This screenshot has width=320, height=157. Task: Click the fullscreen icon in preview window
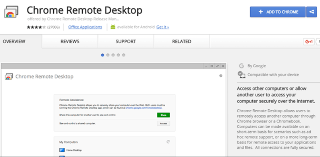pyautogui.click(x=217, y=66)
